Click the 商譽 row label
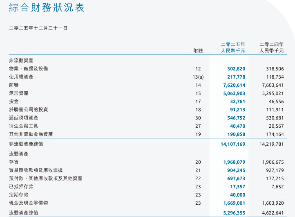The width and height of the screenshot is (295, 217). coord(14,85)
